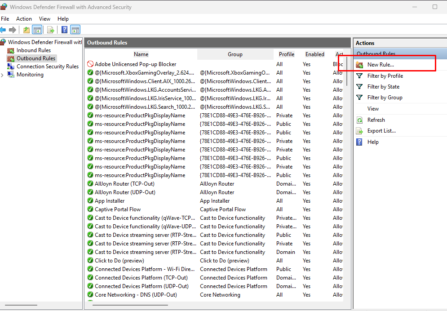Open Filter by State in Actions pane
Image resolution: width=447 pixels, height=311 pixels.
[x=383, y=87]
